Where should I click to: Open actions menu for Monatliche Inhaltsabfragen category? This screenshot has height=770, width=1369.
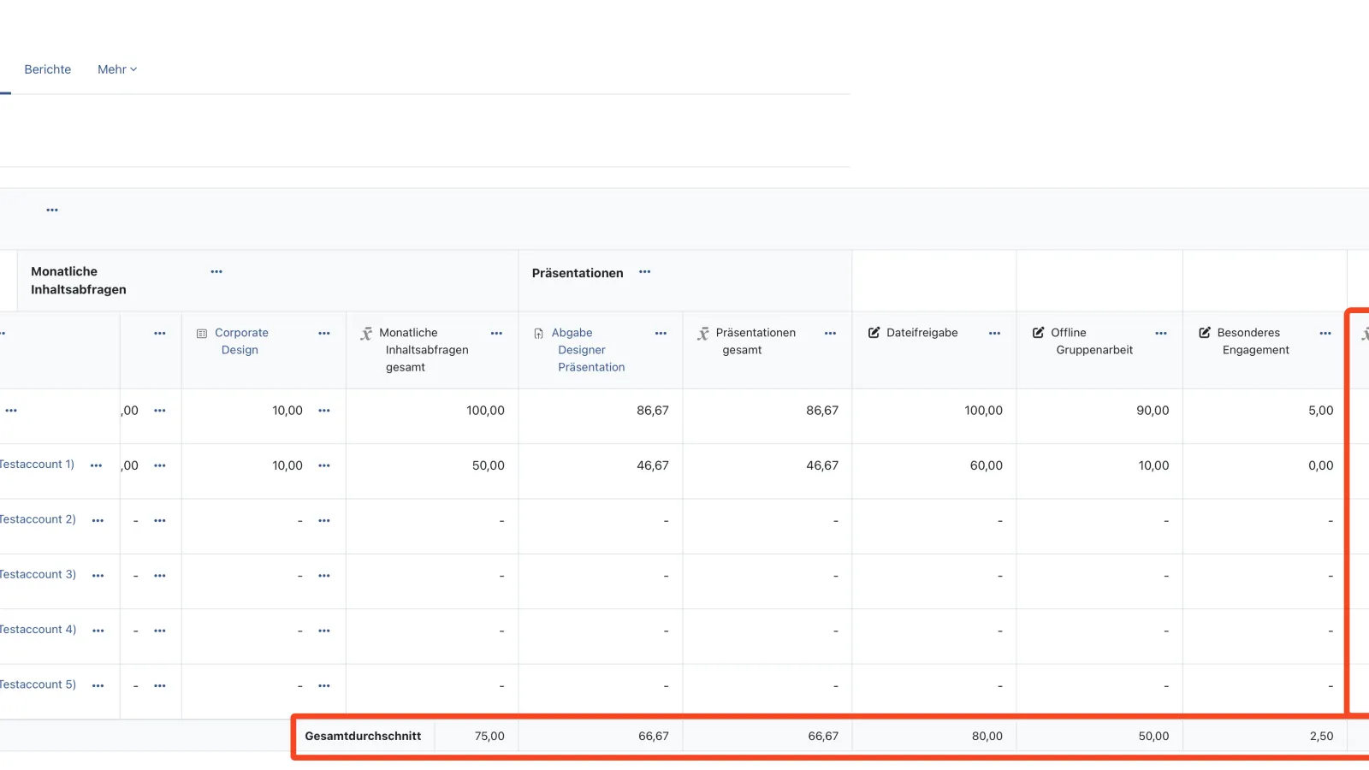tap(216, 271)
